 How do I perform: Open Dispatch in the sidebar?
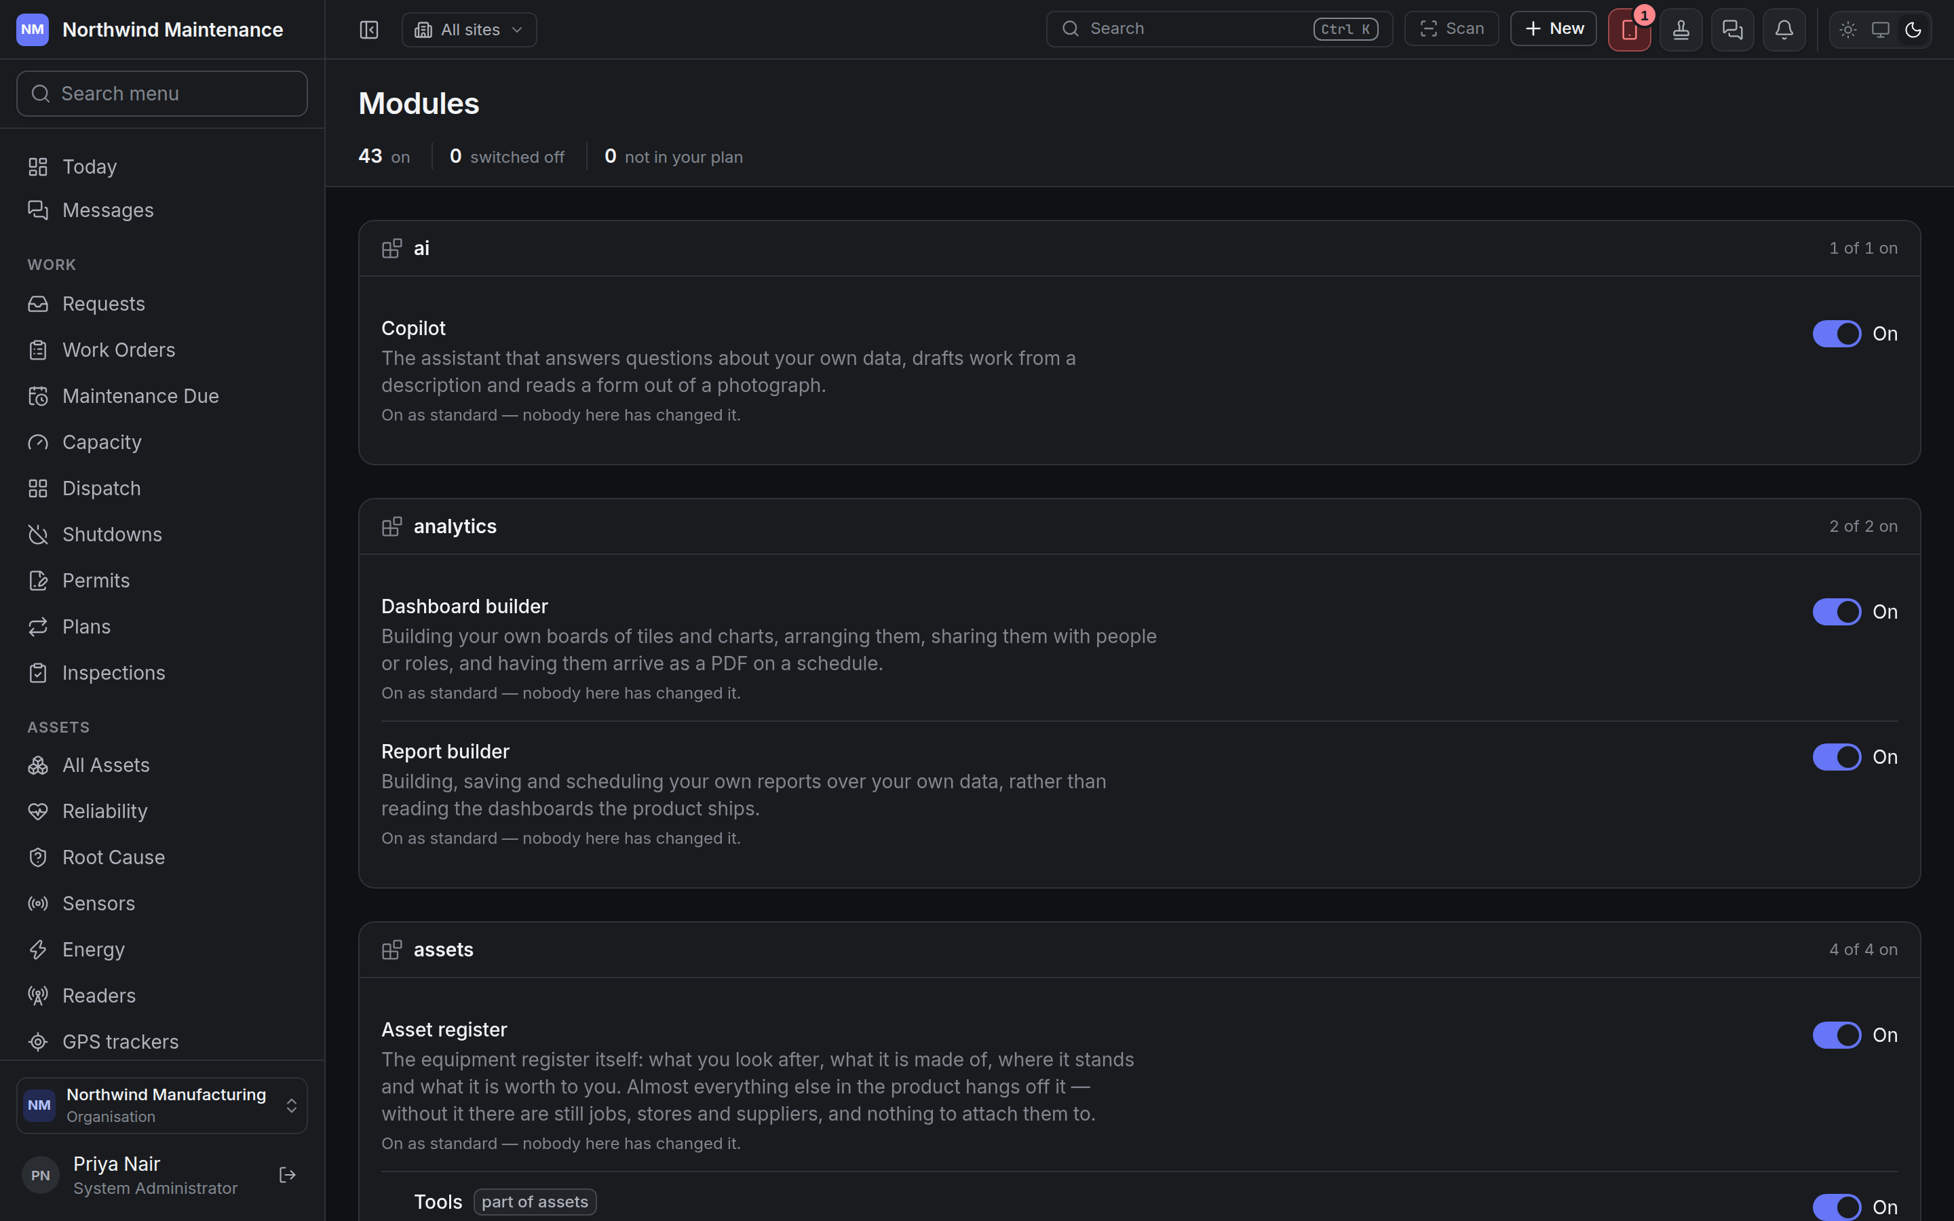tap(161, 488)
